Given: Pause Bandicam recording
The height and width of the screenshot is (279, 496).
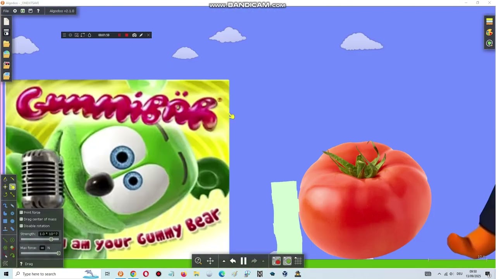Looking at the screenshot, I should (x=119, y=35).
